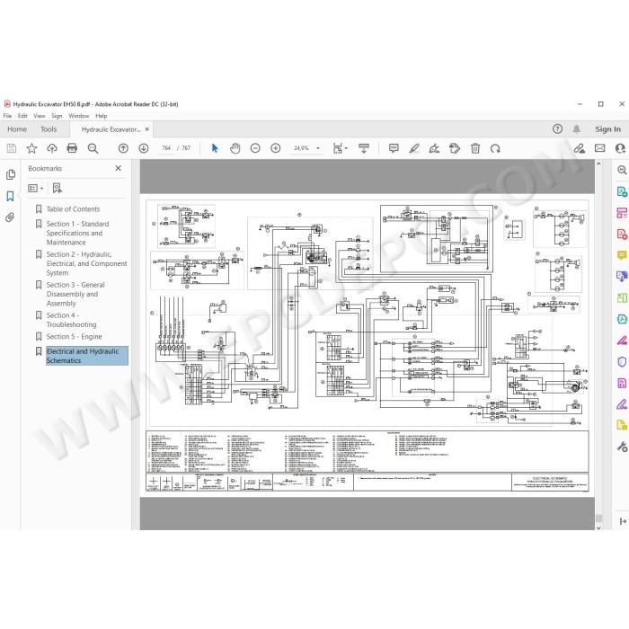Open the fit page options dropdown
This screenshot has height=629, width=629.
(341, 148)
